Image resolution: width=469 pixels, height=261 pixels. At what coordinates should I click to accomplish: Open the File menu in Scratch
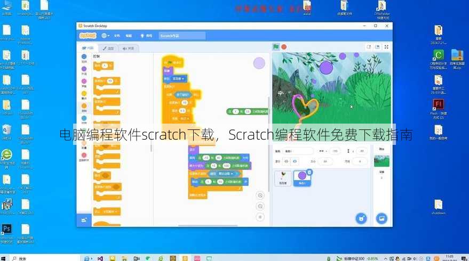[x=117, y=36]
